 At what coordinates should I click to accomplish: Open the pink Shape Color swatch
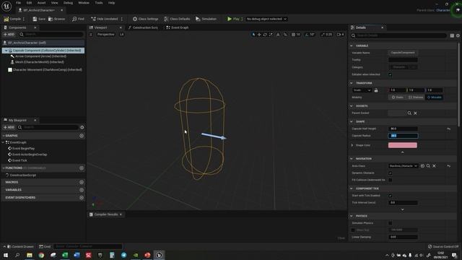coord(403,145)
